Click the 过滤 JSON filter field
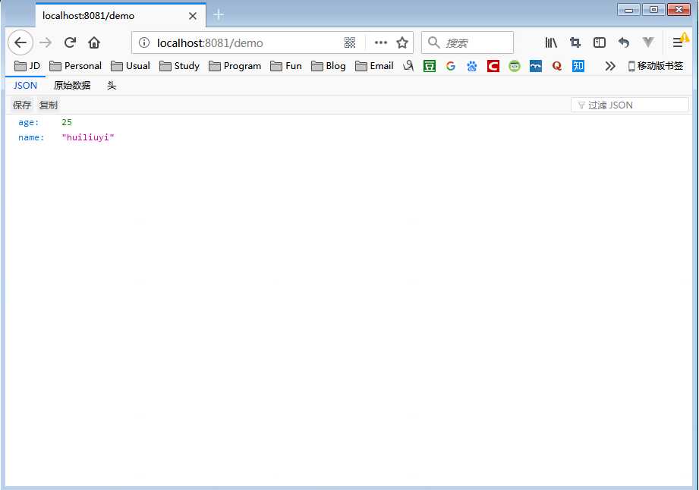 630,105
